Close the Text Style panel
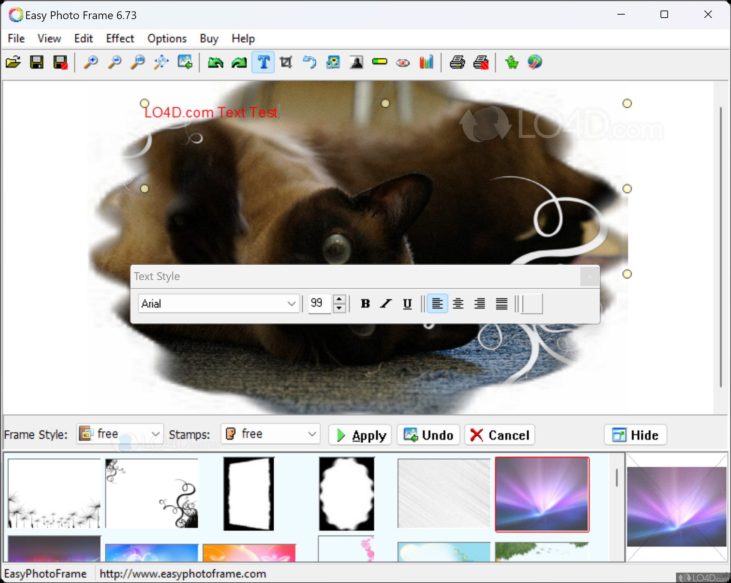 point(590,277)
